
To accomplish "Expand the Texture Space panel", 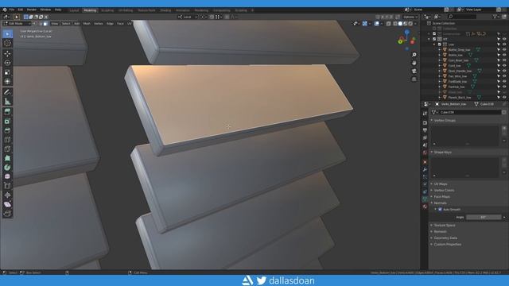I will (x=445, y=226).
